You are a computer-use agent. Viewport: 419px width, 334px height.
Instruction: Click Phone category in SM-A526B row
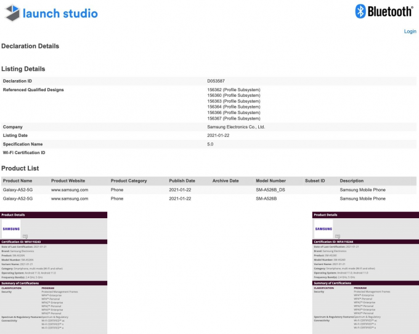coord(117,198)
